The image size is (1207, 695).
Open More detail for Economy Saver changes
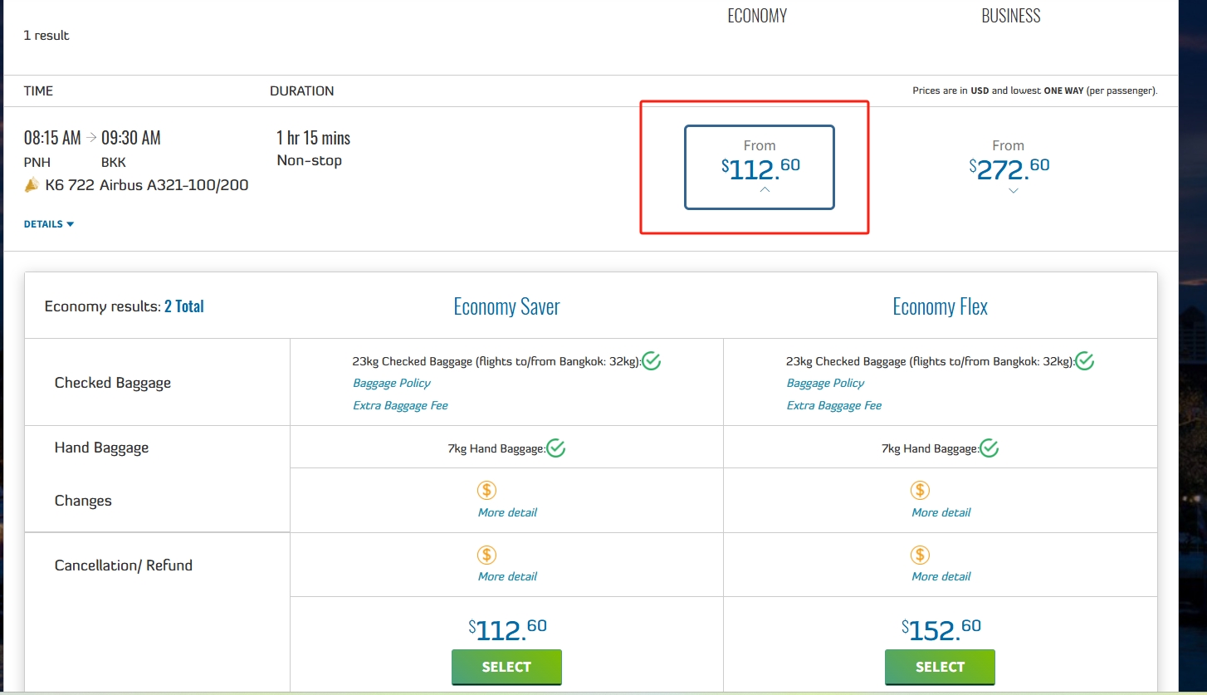tap(507, 512)
